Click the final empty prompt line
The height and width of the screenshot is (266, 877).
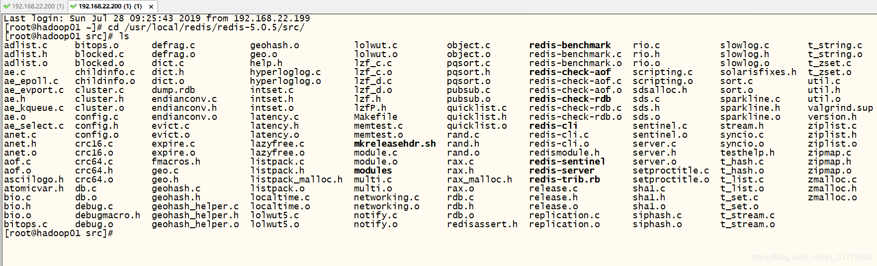59,233
